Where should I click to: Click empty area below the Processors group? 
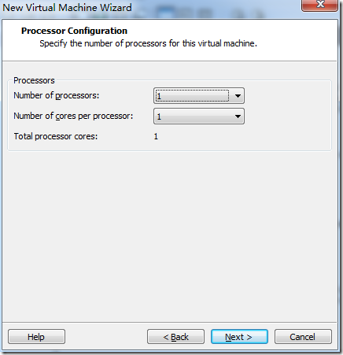click(169, 236)
